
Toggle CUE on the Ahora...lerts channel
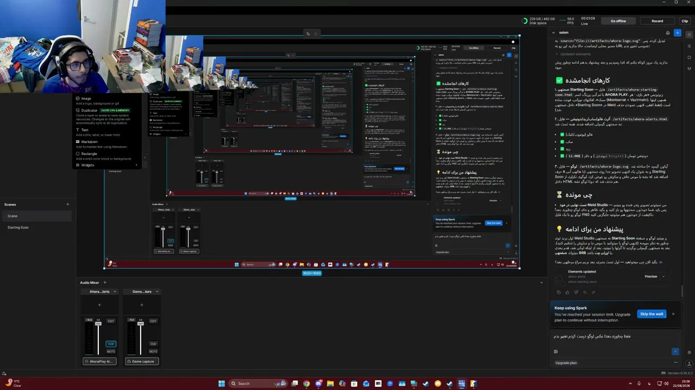tap(111, 344)
